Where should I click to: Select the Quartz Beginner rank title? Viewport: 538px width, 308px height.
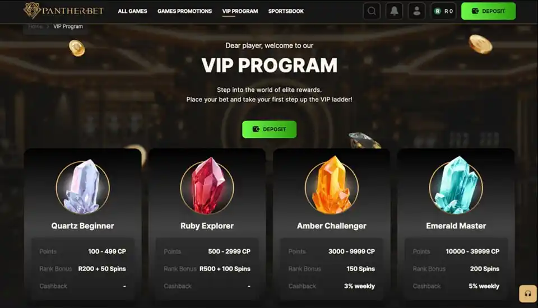pos(83,226)
